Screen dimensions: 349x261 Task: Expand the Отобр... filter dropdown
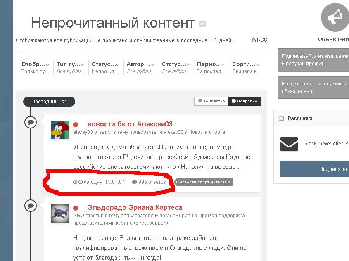(35, 68)
